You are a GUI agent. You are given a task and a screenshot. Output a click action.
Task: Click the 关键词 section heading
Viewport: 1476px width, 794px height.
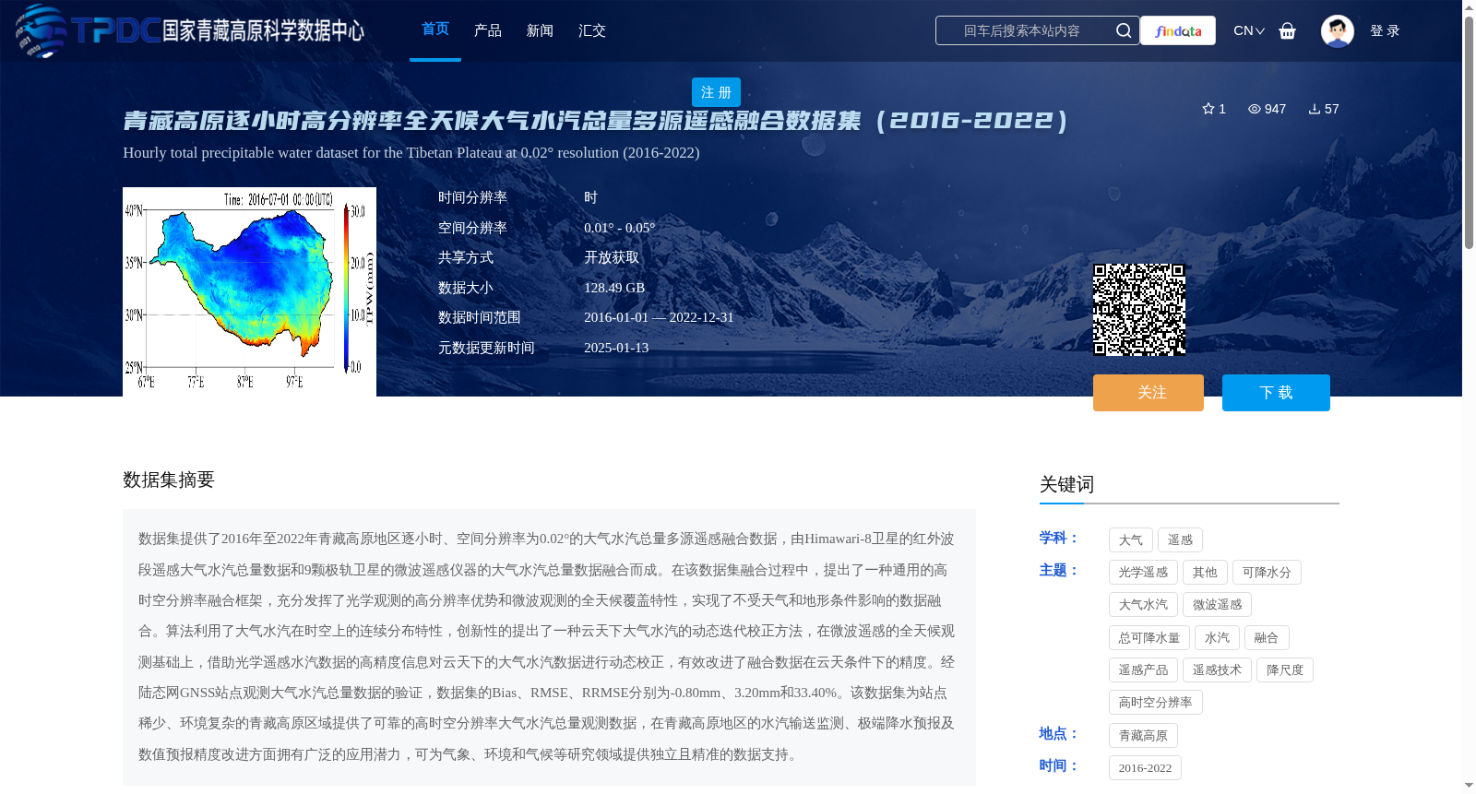coord(1066,485)
